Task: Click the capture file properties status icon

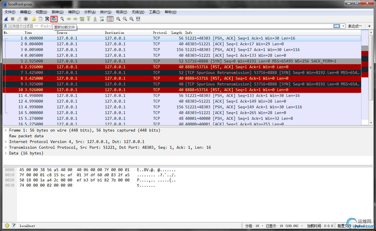Action: pos(14,226)
